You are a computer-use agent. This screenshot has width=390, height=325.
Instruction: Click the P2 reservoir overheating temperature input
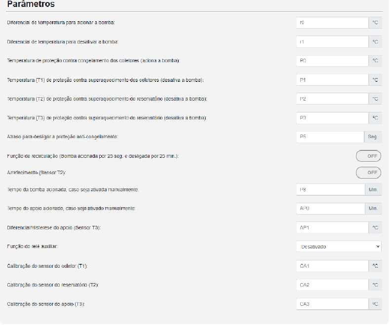click(x=332, y=99)
